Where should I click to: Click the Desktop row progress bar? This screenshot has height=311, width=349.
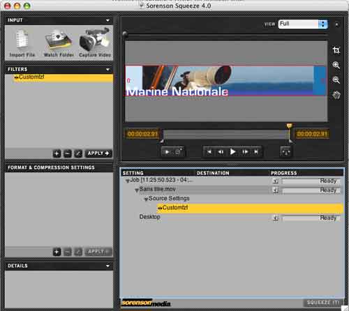(311, 218)
